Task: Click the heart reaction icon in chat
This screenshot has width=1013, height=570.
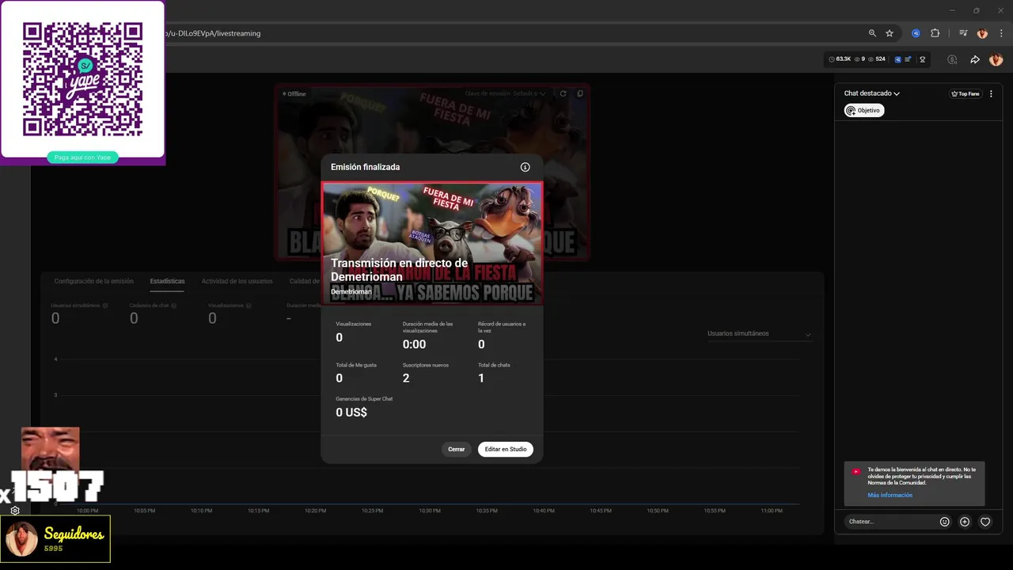Action: (x=985, y=522)
